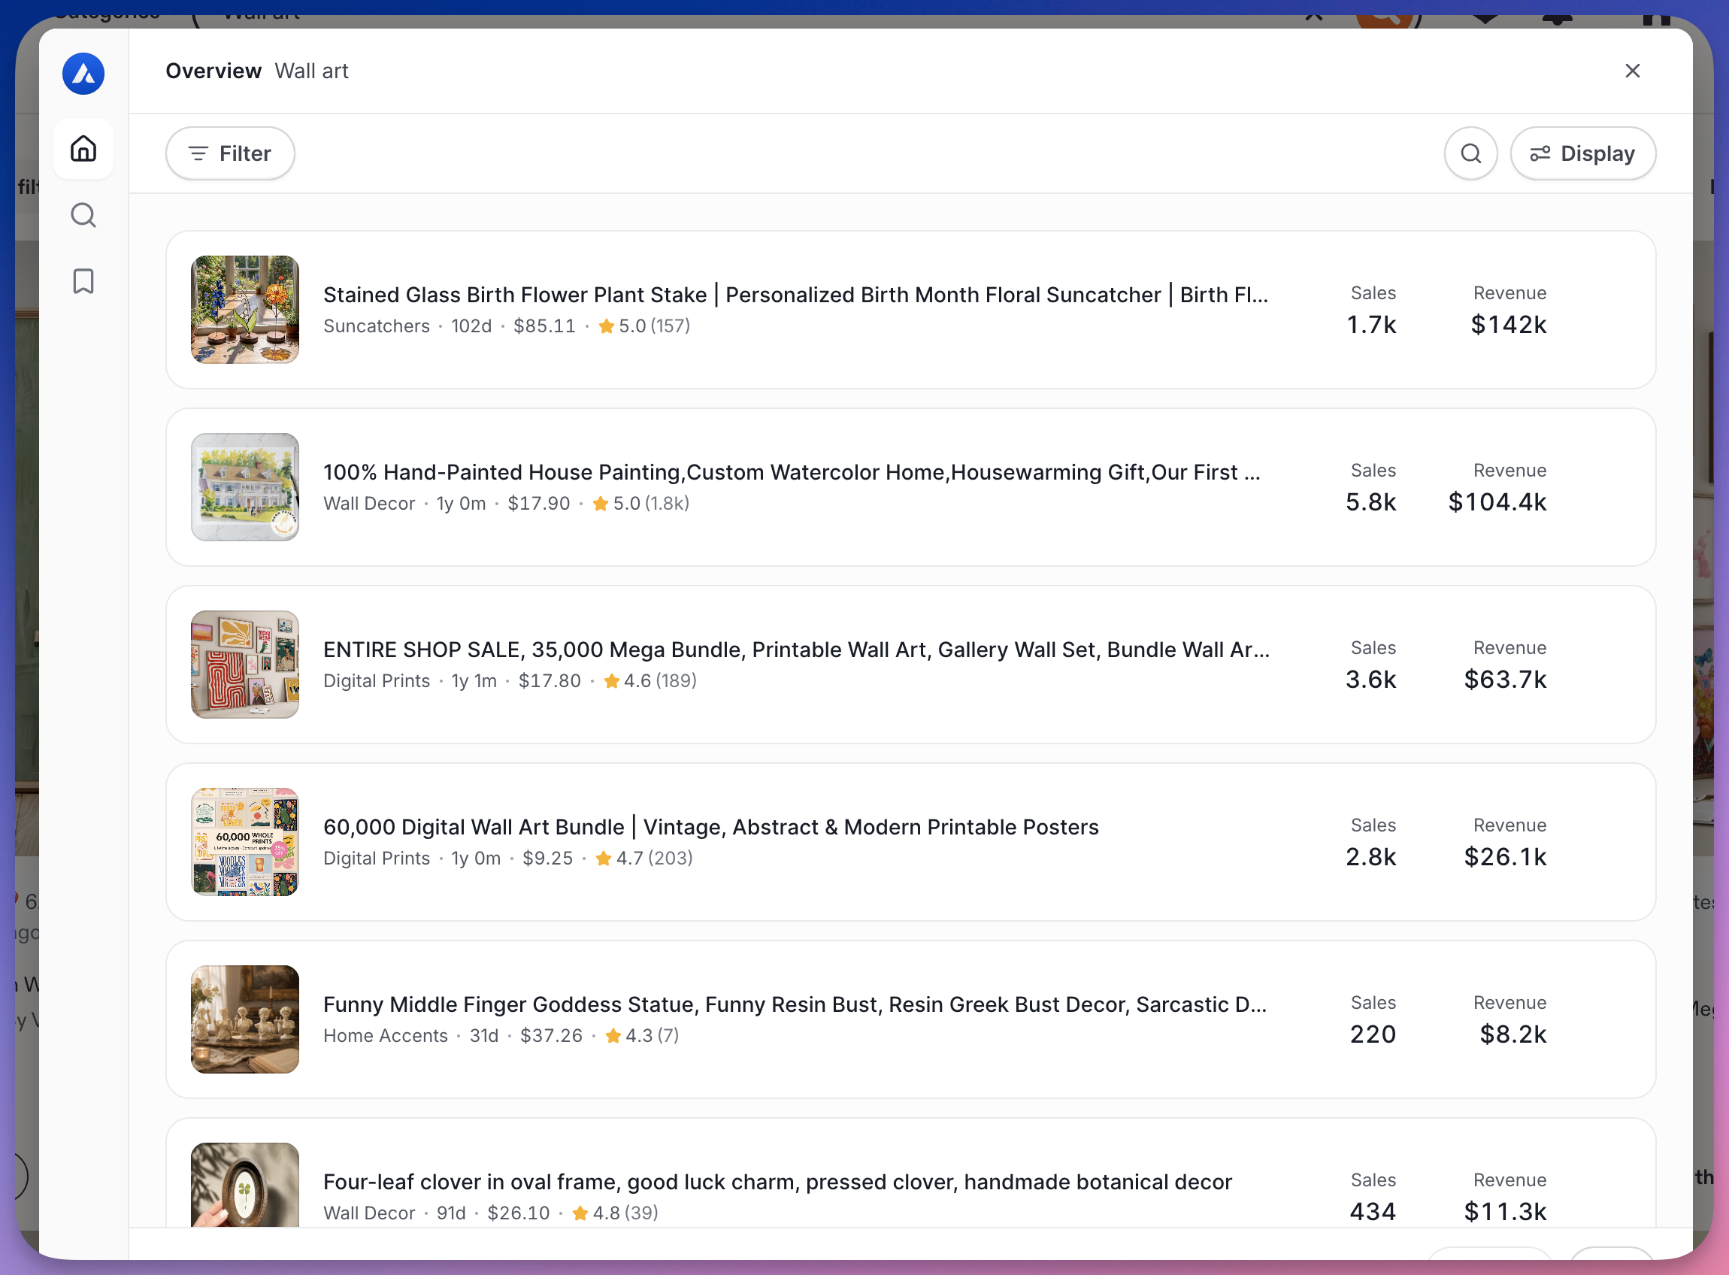Click 100% Hand-Painted House Painting title

[x=792, y=472]
